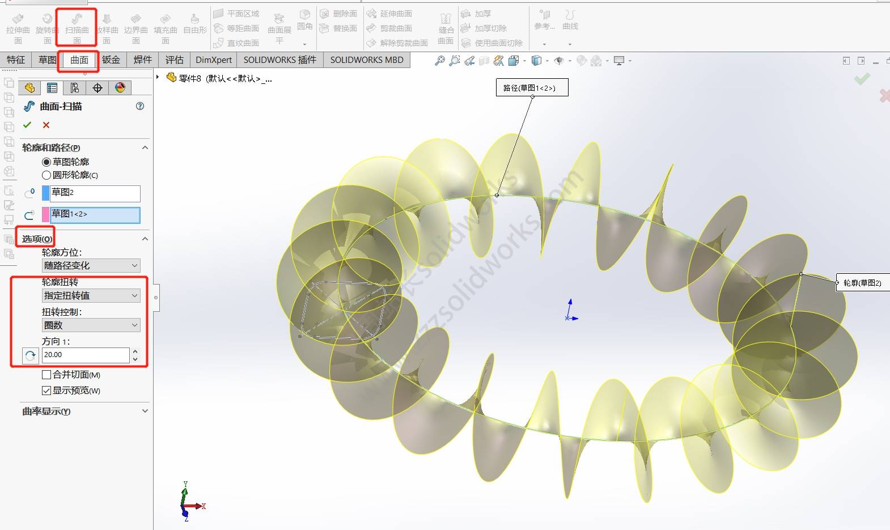The height and width of the screenshot is (530, 890).
Task: Select the 草图轮廓 radio button
Action: [46, 162]
